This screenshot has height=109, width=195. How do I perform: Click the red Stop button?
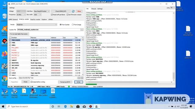coord(79,11)
